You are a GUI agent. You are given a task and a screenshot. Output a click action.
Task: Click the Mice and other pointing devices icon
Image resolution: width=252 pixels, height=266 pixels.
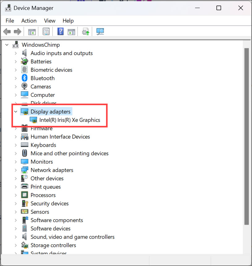25,153
